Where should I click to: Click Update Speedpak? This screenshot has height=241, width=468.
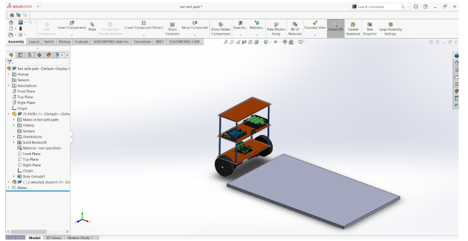pos(353,29)
